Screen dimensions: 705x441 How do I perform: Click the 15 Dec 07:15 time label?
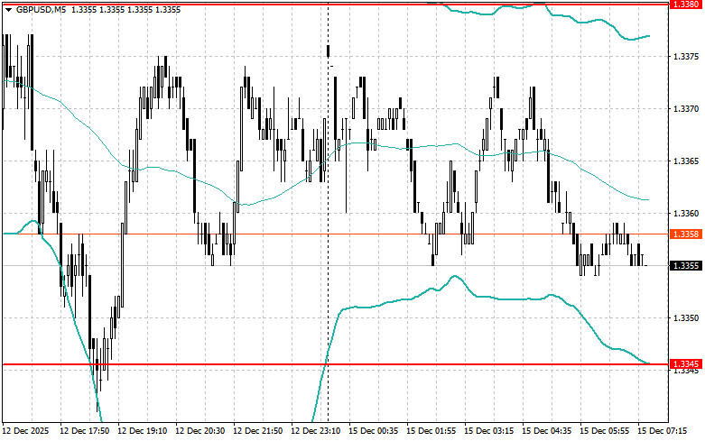(x=662, y=431)
